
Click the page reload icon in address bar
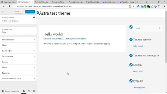click(14, 6)
